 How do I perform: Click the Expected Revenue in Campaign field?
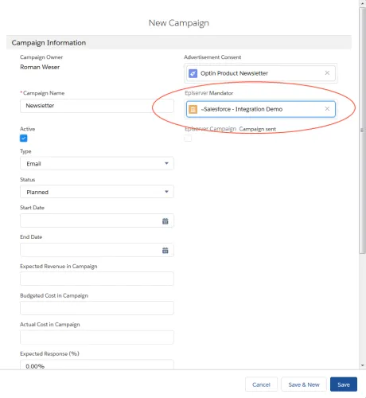pyautogui.click(x=97, y=279)
